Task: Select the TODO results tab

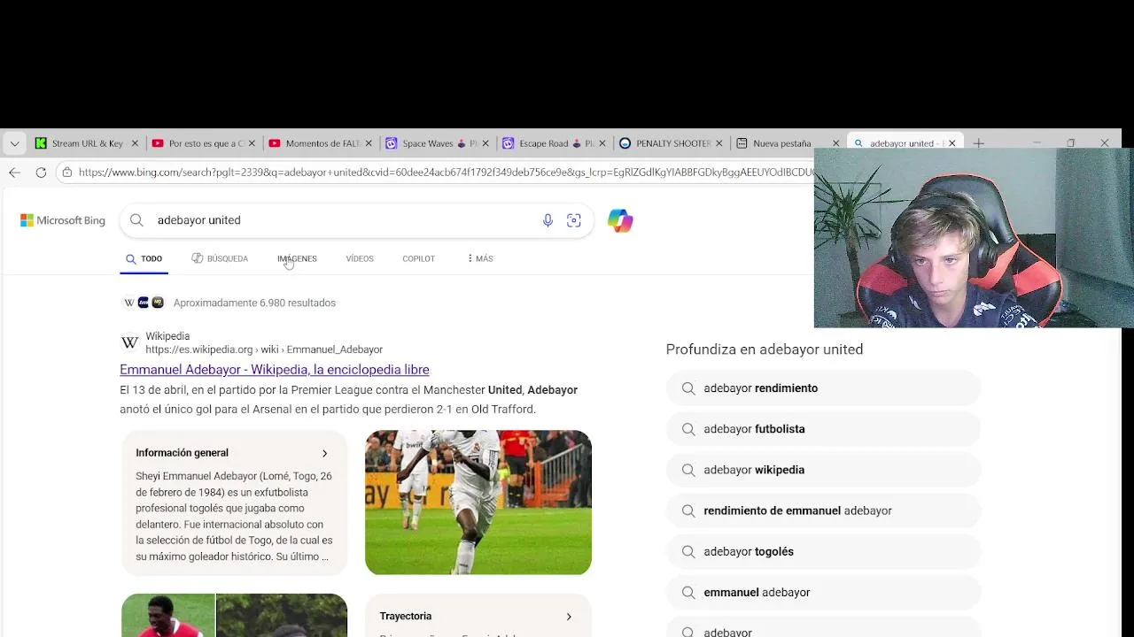Action: click(144, 258)
